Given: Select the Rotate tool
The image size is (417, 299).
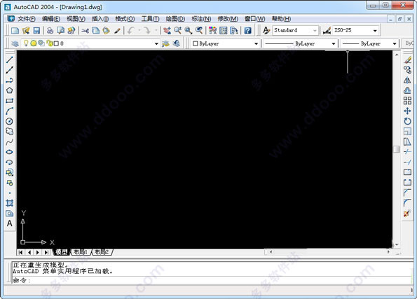Looking at the screenshot, I should pos(407,121).
